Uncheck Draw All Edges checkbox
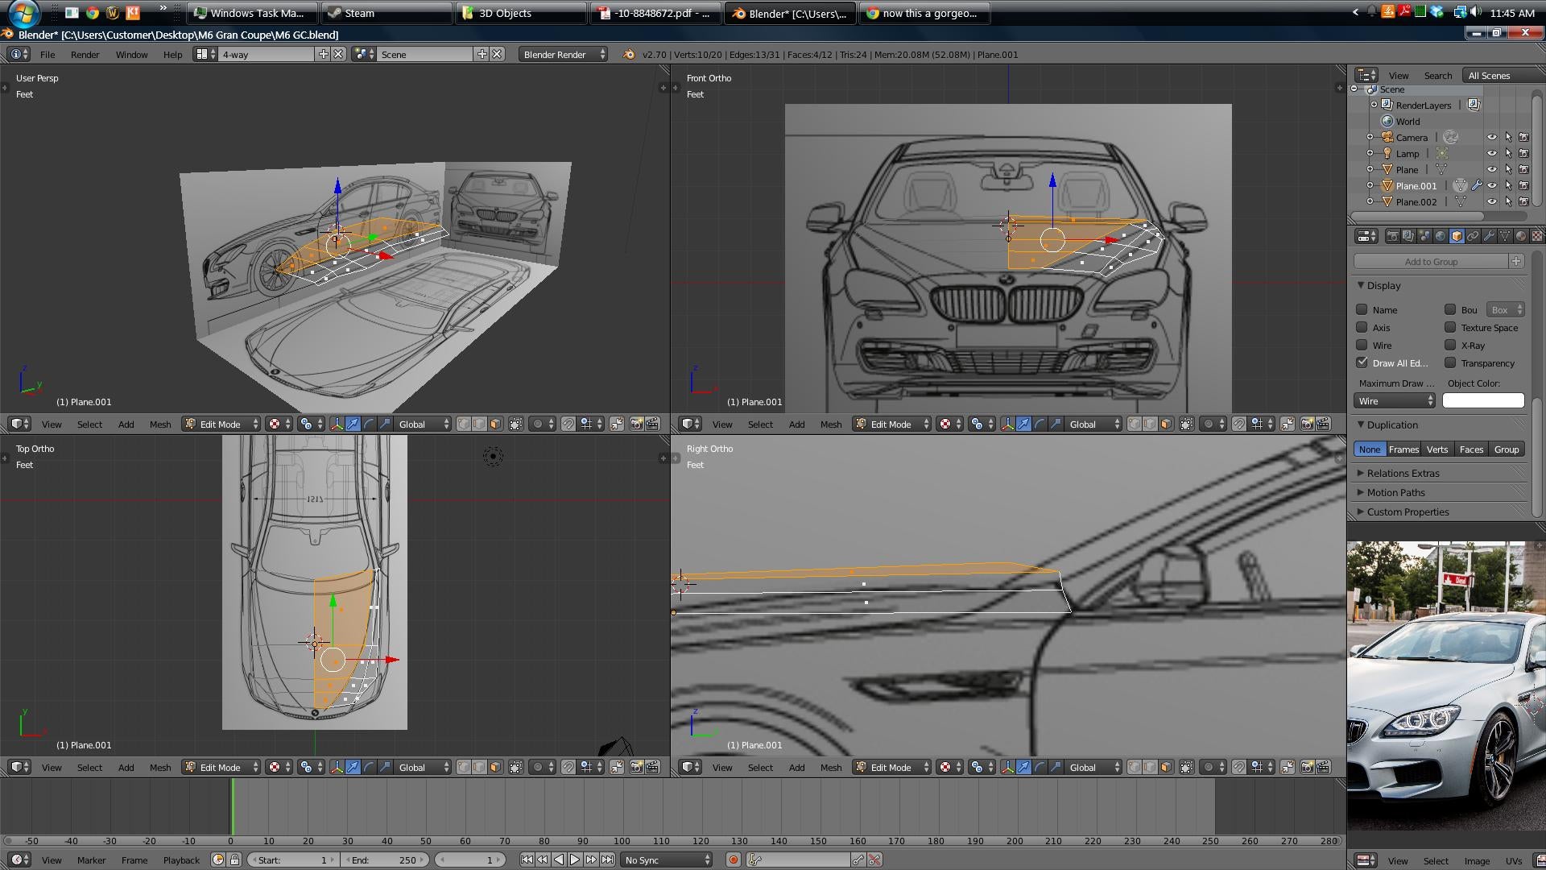 (1362, 362)
